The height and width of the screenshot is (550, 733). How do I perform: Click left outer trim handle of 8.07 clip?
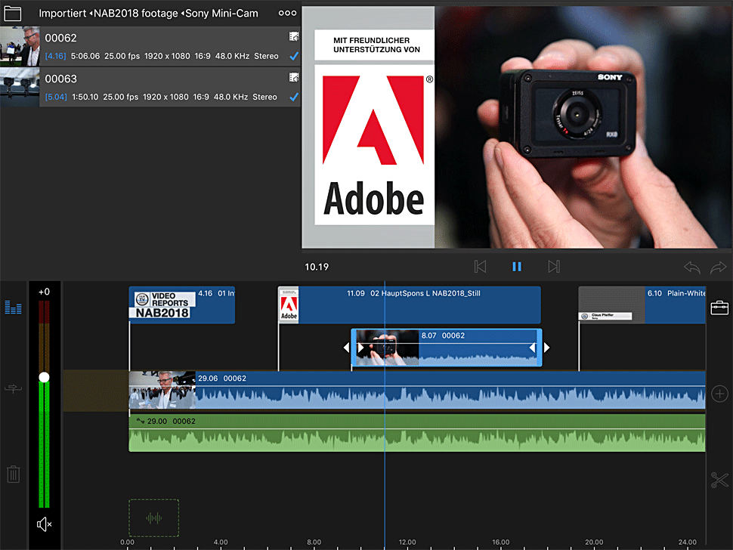[346, 348]
